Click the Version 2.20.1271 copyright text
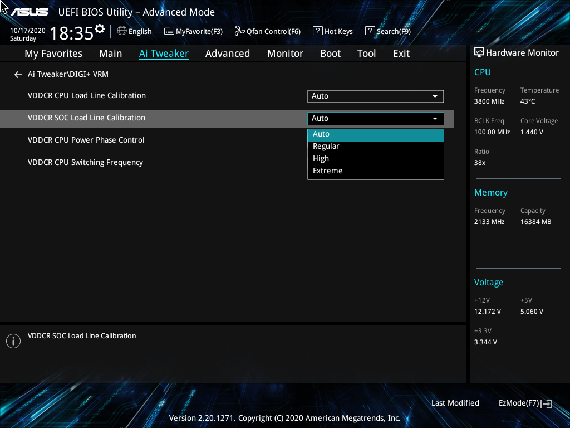570x428 pixels. [x=284, y=418]
